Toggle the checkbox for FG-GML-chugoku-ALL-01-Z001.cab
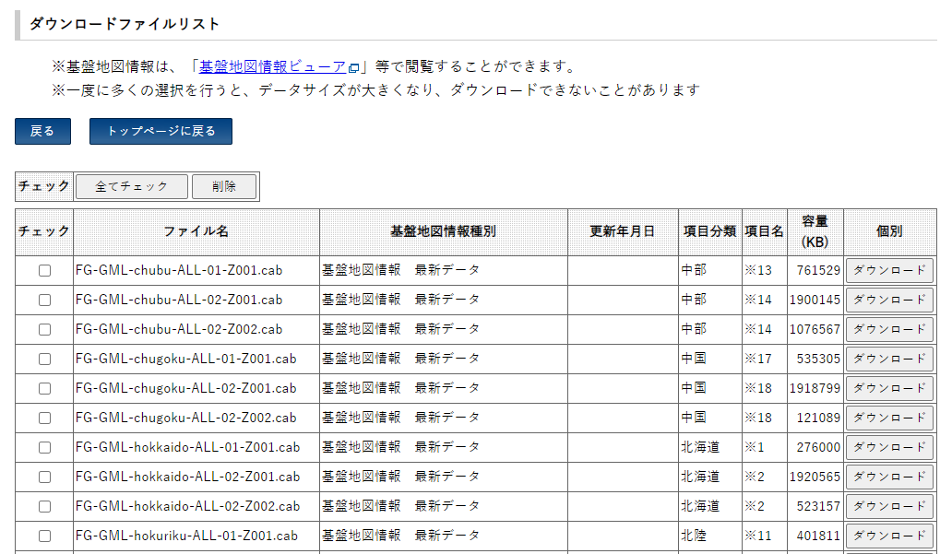The height and width of the screenshot is (554, 952). pos(44,360)
